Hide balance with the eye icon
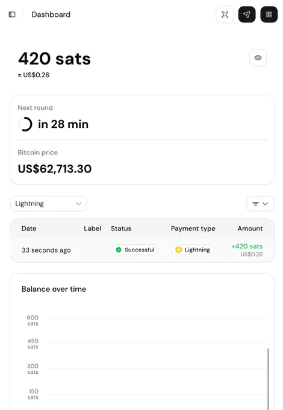The width and height of the screenshot is (283, 410). pos(258,58)
